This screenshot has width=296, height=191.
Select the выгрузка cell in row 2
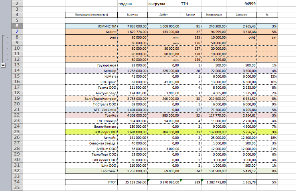[164, 4]
